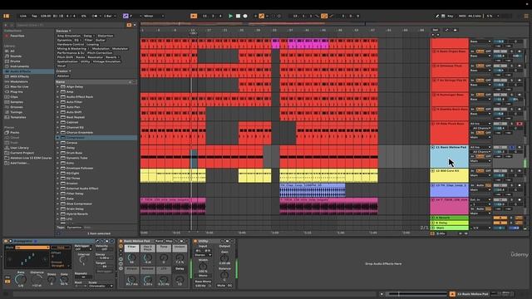Start playback with the Play button

click(231, 16)
